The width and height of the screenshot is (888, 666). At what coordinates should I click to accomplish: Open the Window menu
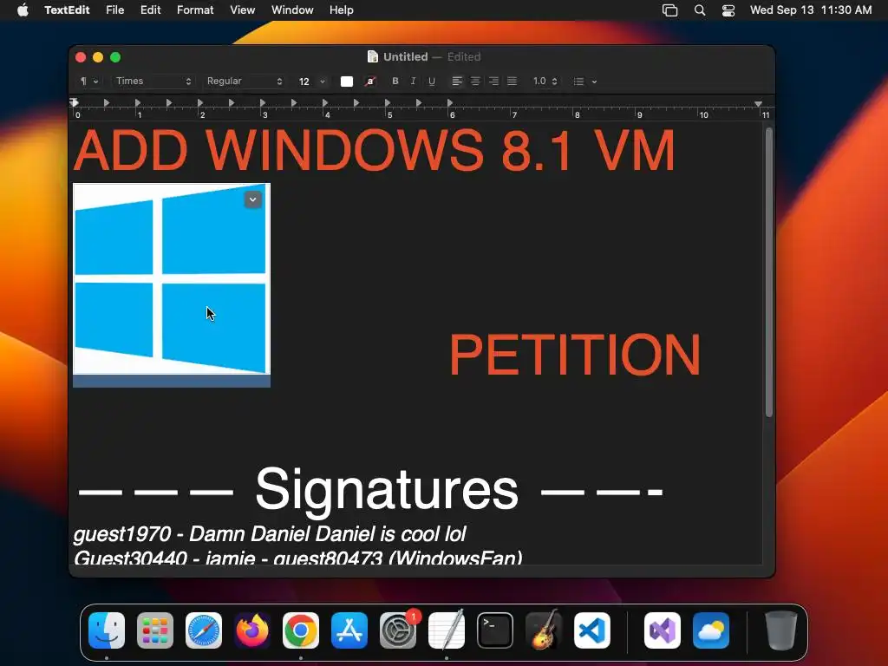(292, 10)
